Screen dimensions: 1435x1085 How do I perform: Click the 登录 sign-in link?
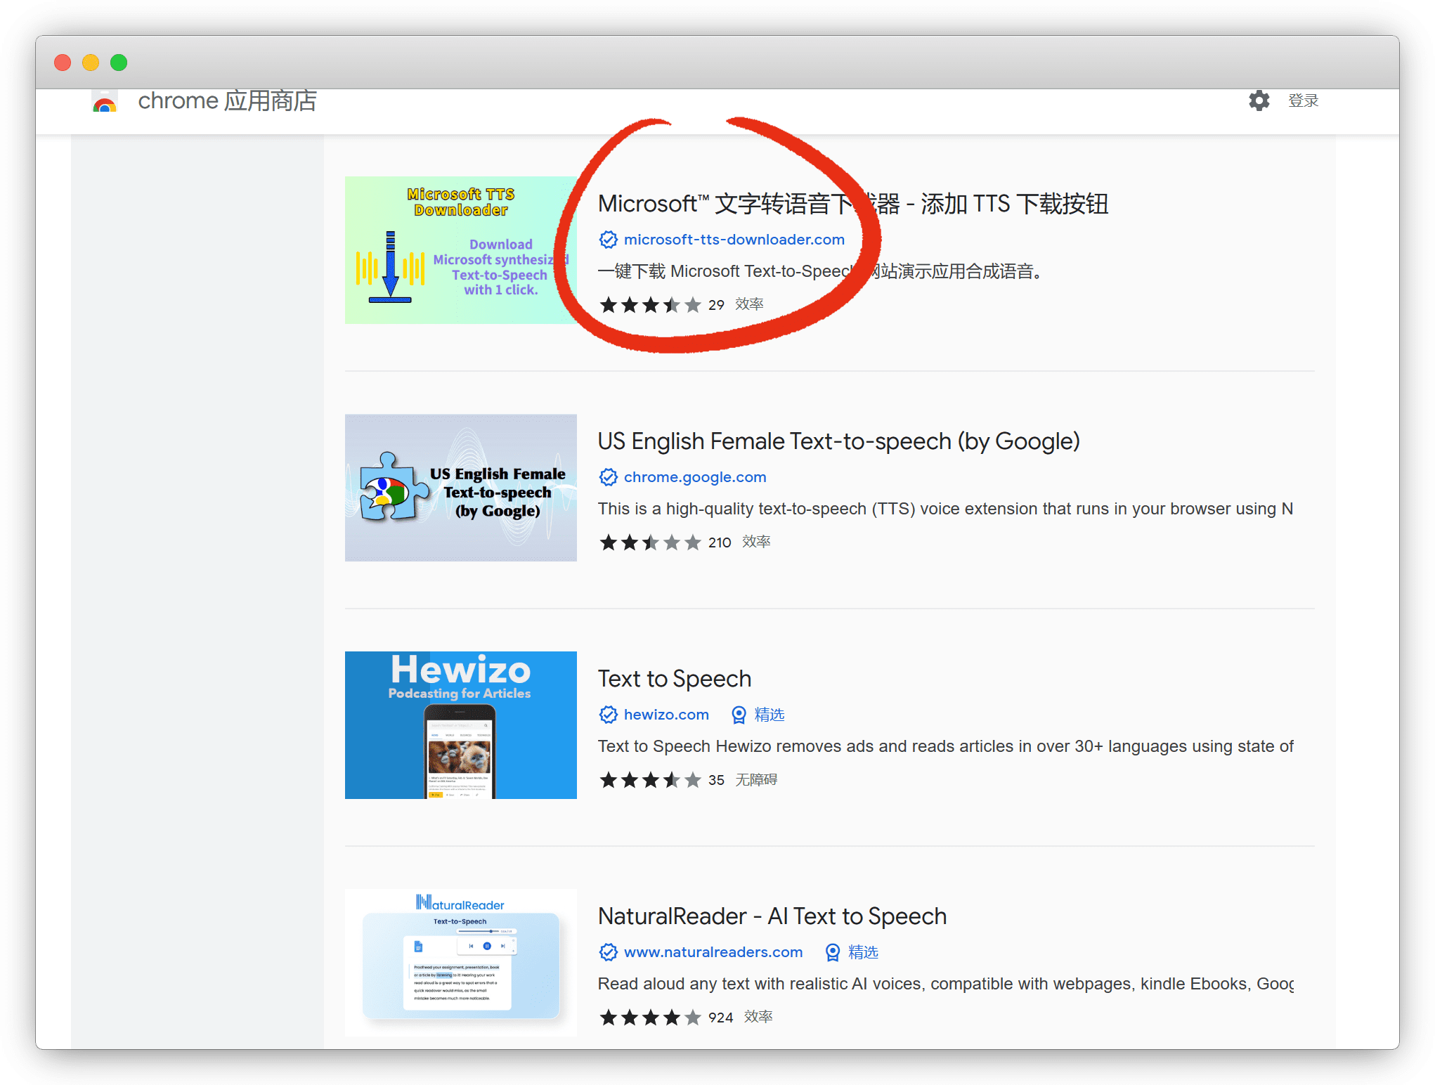(1303, 100)
